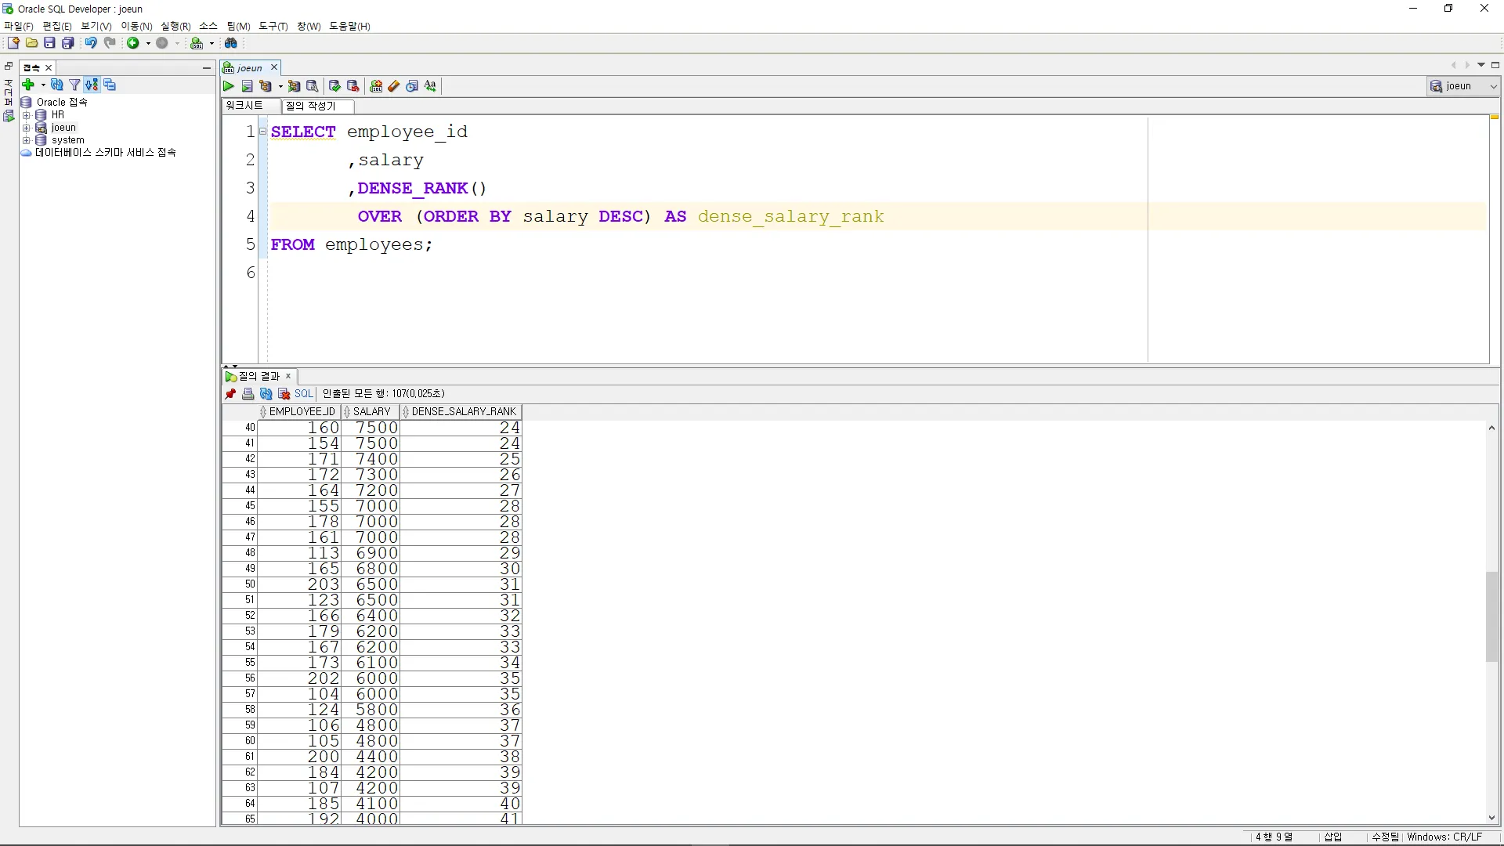The image size is (1504, 846).
Task: Expand the HR connection node
Action: 26,115
